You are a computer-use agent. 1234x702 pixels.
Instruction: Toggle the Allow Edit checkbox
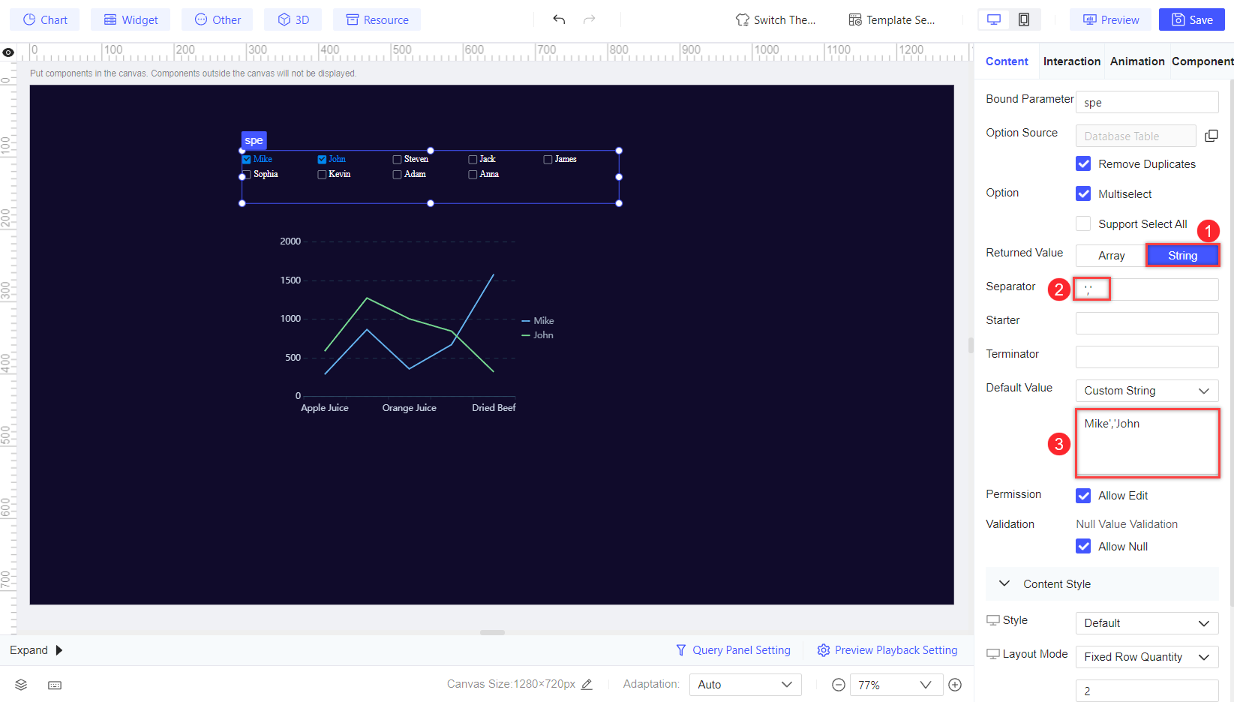(x=1083, y=495)
